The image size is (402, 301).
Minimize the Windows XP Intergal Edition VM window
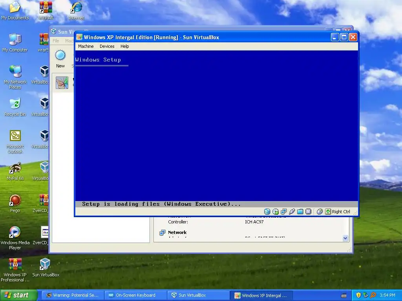[335, 37]
